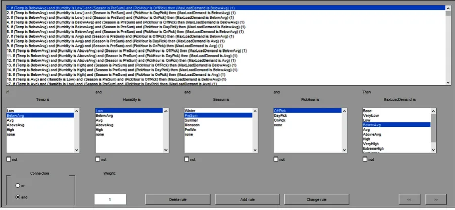Click the rule list scrollbar down arrow
The height and width of the screenshot is (210, 455).
coord(449,83)
